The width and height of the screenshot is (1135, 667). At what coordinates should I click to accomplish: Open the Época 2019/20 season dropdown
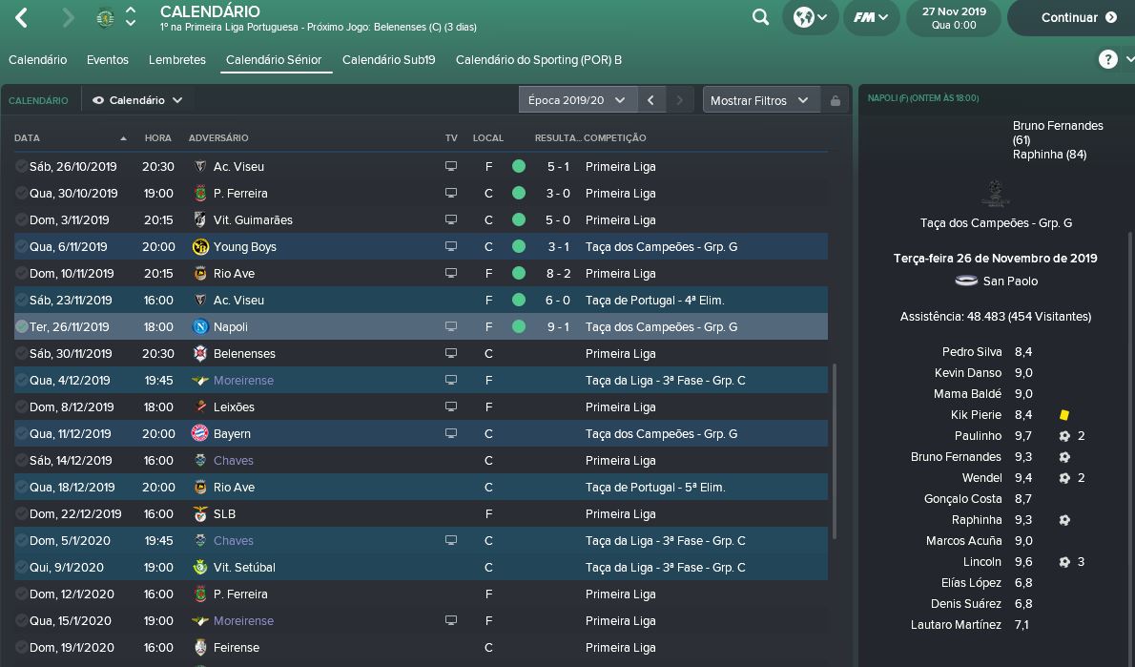(576, 100)
